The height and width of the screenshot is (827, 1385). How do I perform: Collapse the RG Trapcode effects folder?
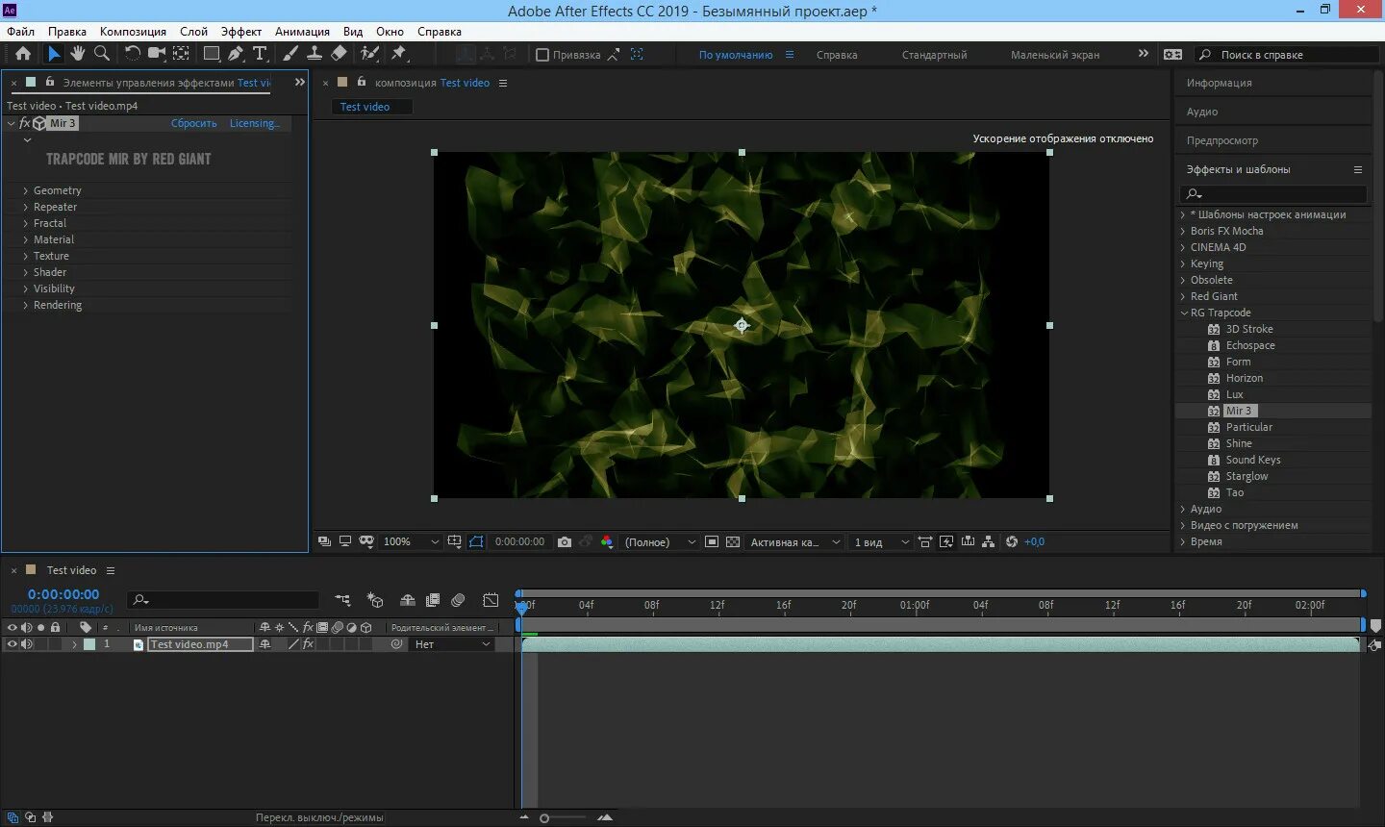tap(1184, 313)
